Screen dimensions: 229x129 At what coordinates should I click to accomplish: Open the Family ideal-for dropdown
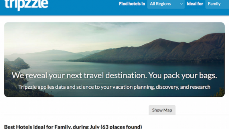click(x=217, y=4)
